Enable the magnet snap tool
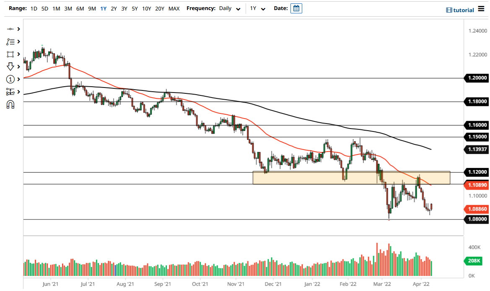Screen dimensions: 490x291 [x=10, y=104]
